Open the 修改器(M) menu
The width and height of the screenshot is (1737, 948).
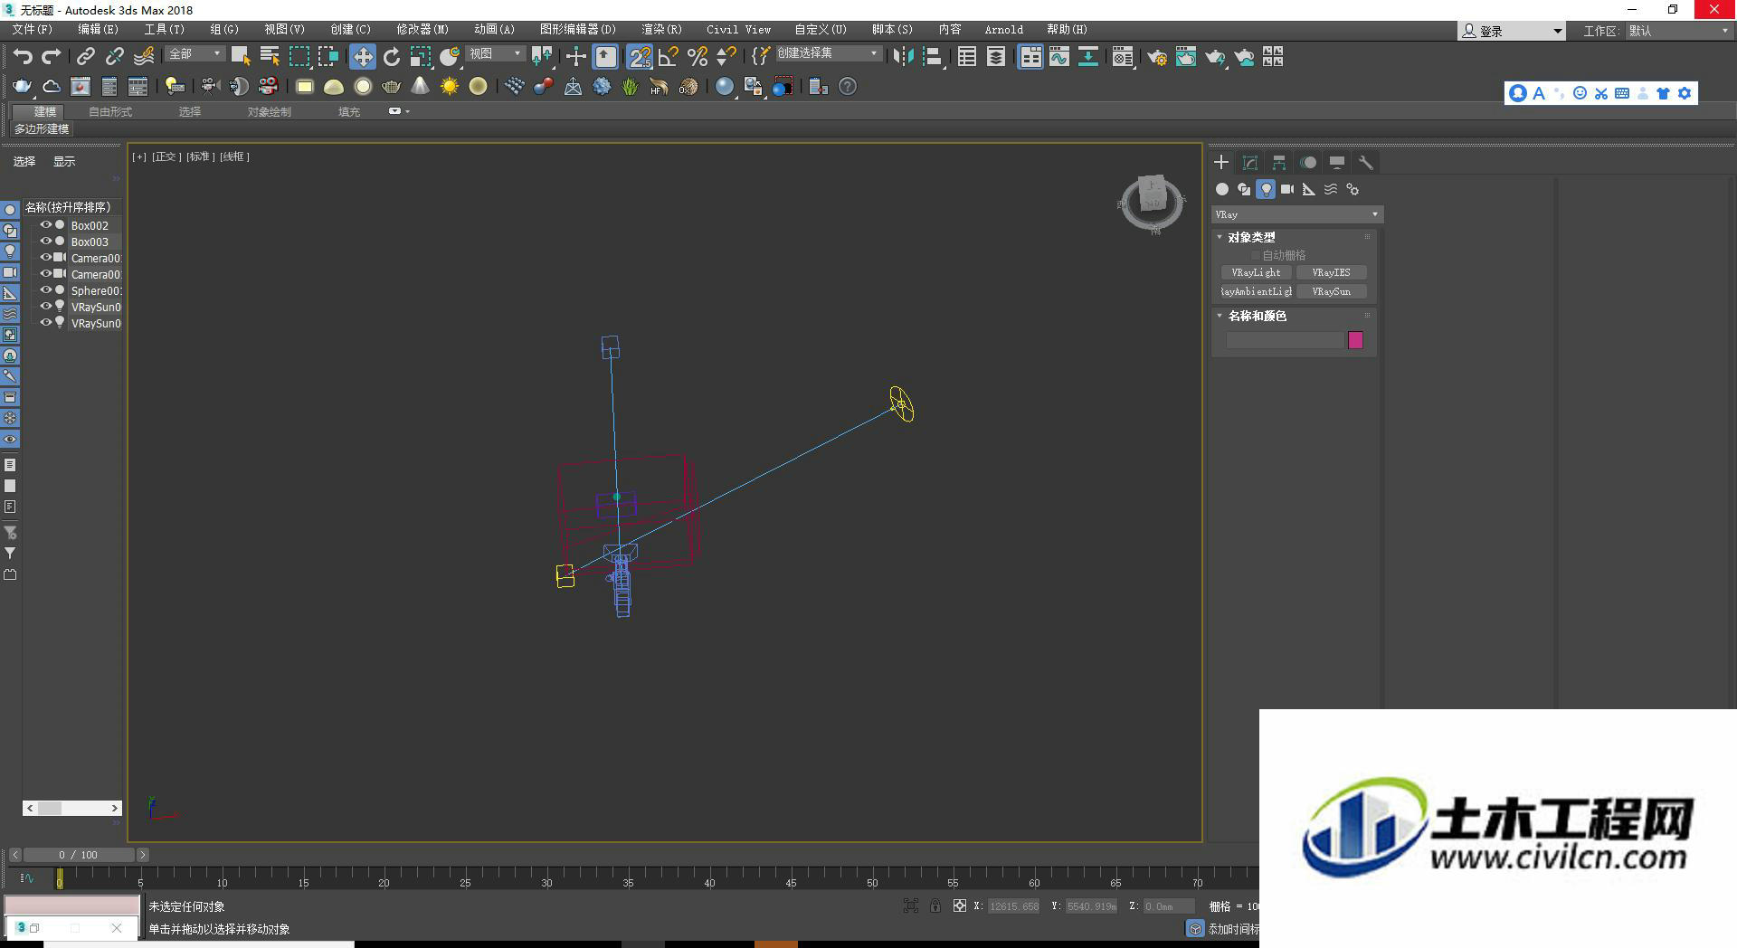pos(422,30)
